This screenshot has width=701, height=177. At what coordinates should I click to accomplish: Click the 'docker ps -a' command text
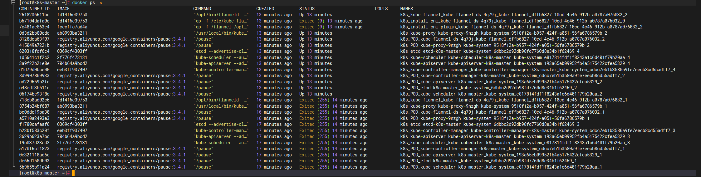[87, 2]
